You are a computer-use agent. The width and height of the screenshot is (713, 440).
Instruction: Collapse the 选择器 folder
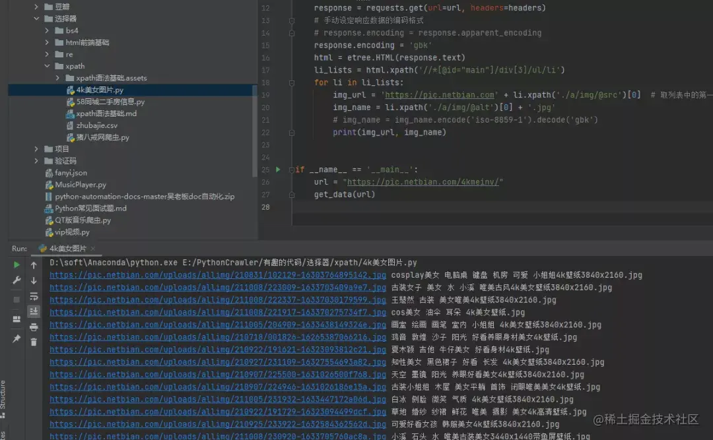pyautogui.click(x=36, y=18)
